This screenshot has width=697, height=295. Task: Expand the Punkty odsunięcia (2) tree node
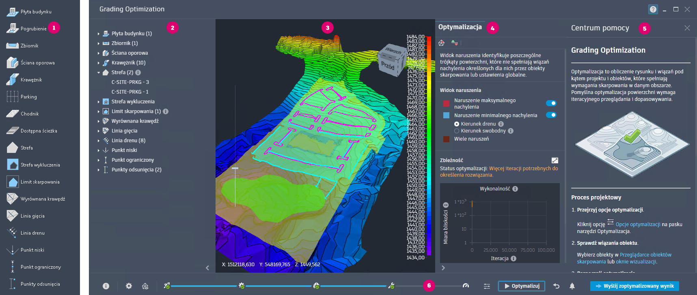point(99,170)
